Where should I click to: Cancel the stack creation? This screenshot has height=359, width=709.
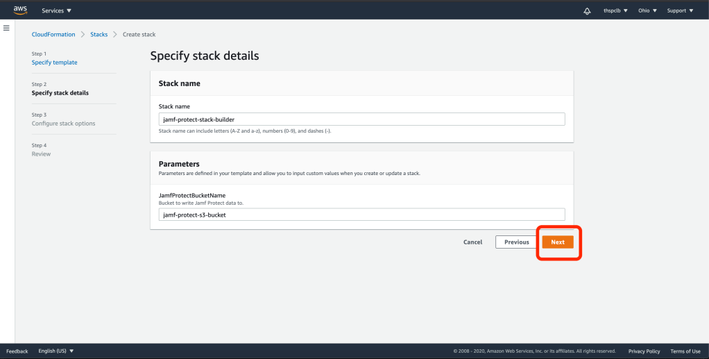[472, 242]
